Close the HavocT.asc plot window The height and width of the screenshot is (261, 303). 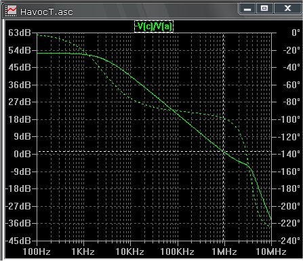point(287,9)
